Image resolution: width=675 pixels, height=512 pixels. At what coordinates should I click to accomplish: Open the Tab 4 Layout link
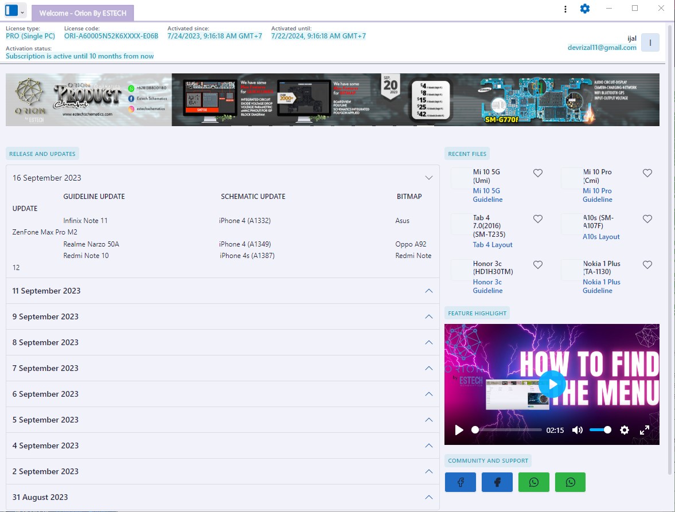pyautogui.click(x=493, y=245)
